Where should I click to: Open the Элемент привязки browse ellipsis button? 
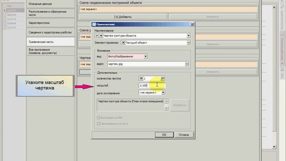(x=189, y=42)
